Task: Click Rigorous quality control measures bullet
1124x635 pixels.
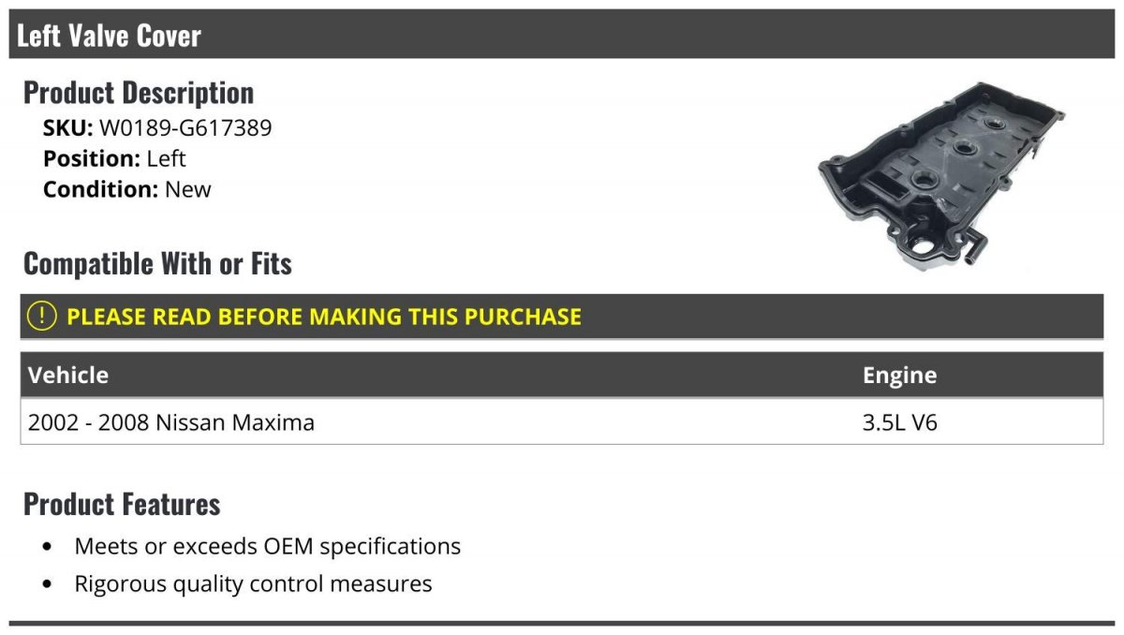Action: pos(254,584)
